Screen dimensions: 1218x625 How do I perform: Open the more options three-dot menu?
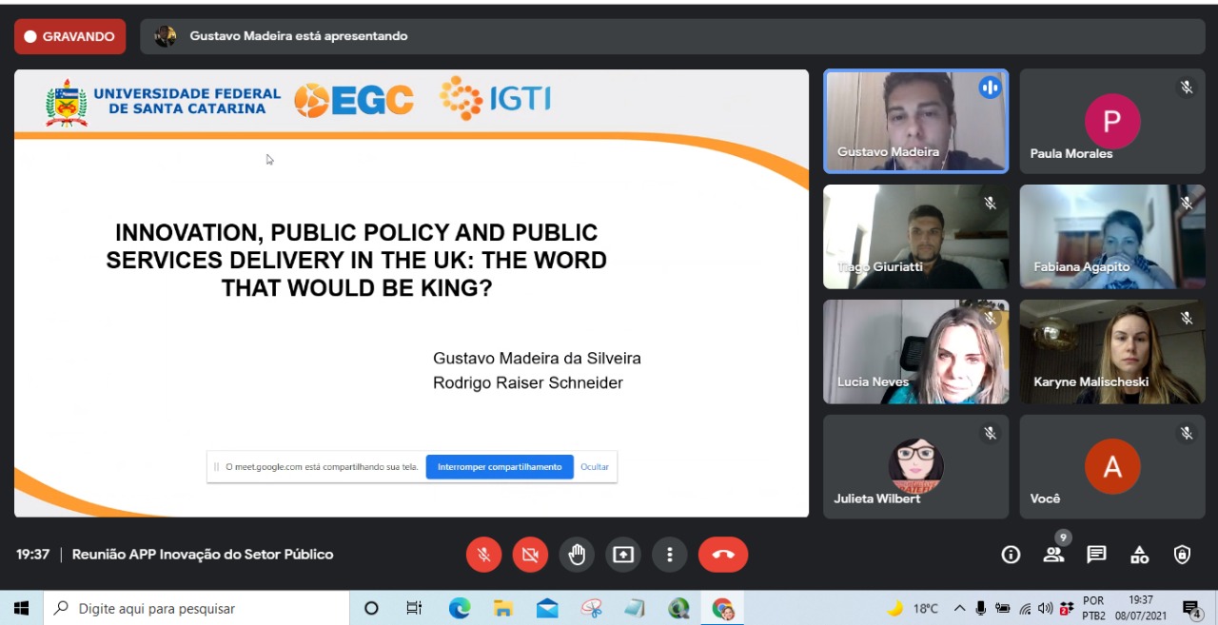pyautogui.click(x=670, y=555)
